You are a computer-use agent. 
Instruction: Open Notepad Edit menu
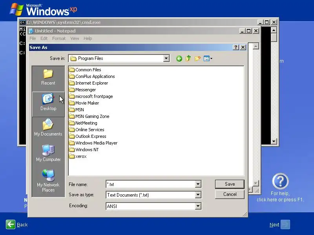44,38
